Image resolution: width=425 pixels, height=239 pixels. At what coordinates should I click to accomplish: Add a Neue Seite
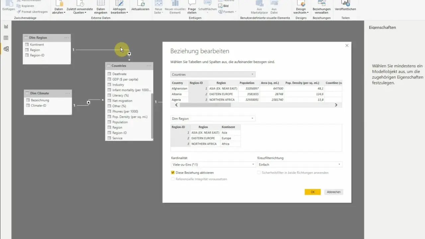click(158, 7)
